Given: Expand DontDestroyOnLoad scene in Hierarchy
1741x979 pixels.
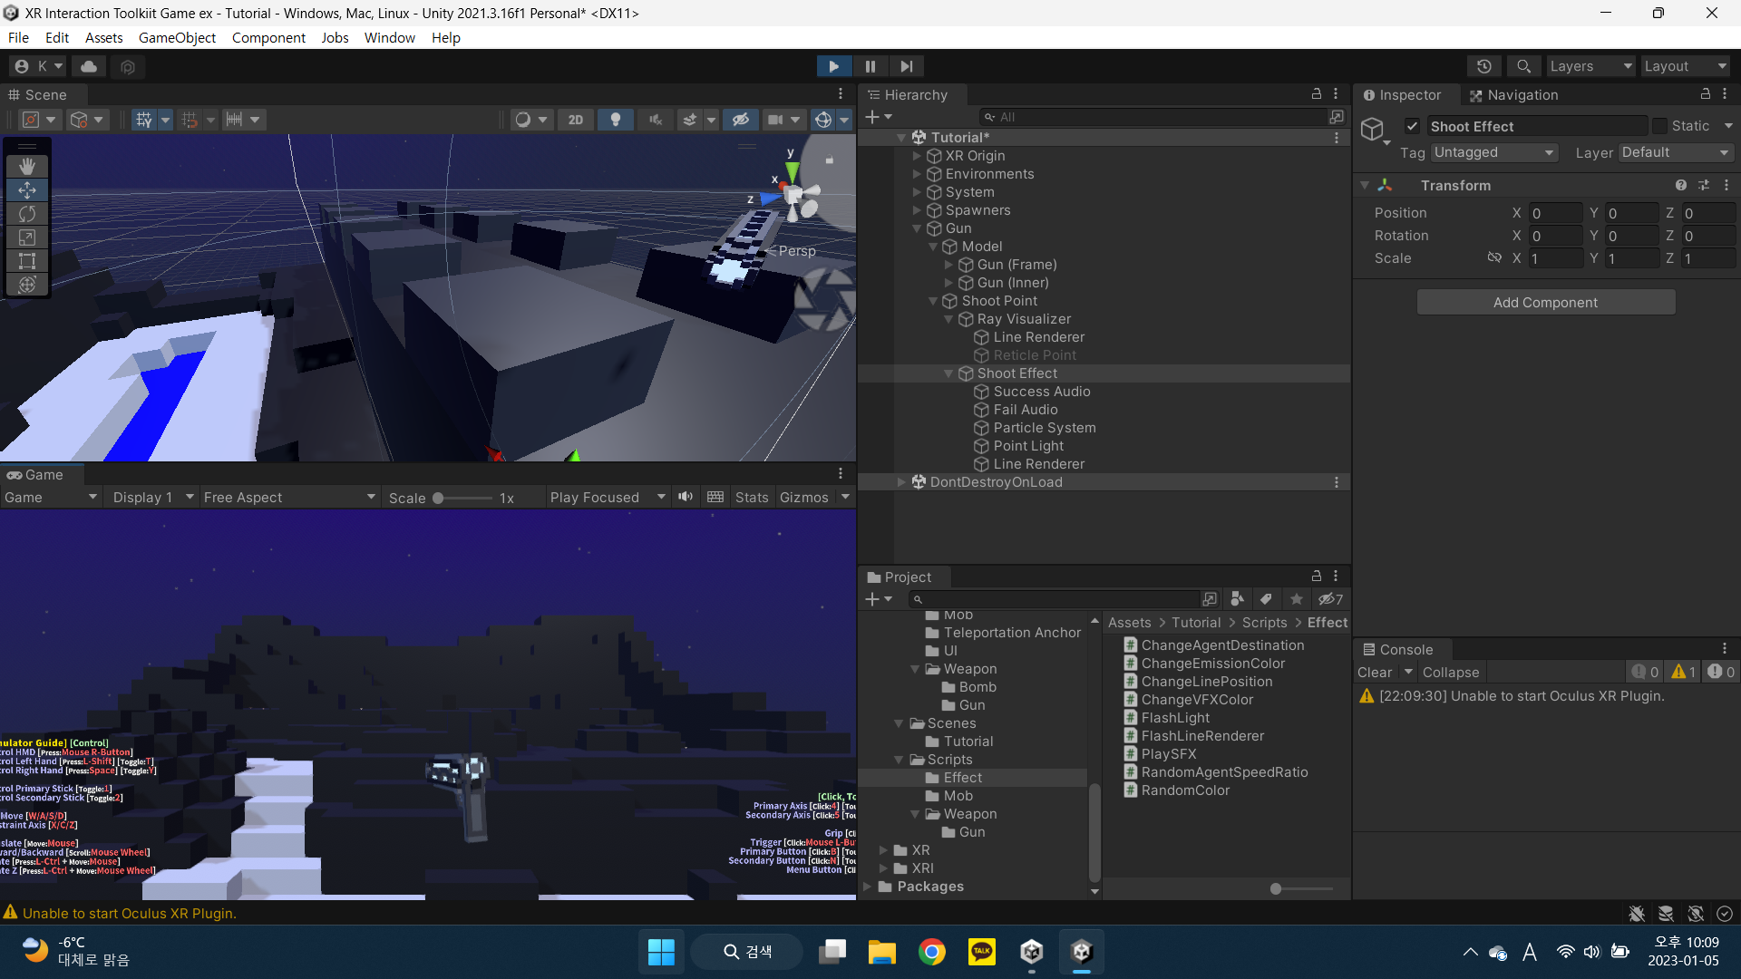Looking at the screenshot, I should [901, 482].
